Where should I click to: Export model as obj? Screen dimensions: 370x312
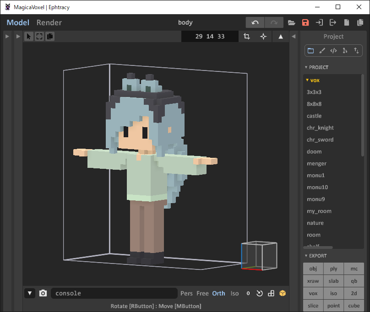click(313, 269)
